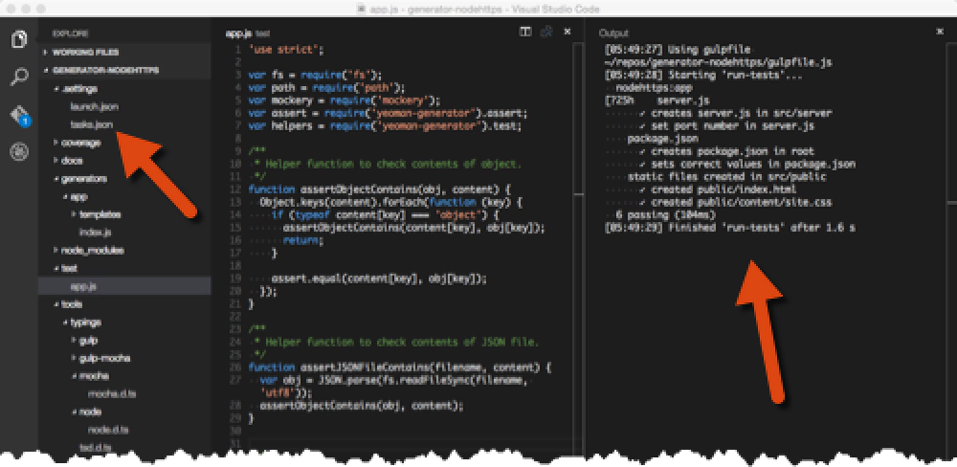
Task: Click the 'var mockery' code line
Action: tap(345, 100)
